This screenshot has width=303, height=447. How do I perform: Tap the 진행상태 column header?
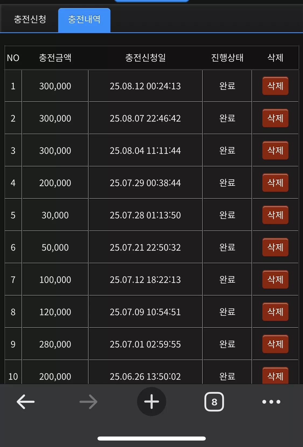click(x=227, y=58)
